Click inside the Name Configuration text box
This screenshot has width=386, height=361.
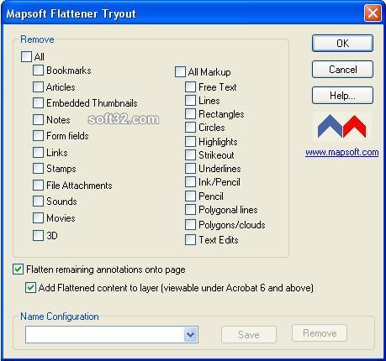[x=104, y=334]
